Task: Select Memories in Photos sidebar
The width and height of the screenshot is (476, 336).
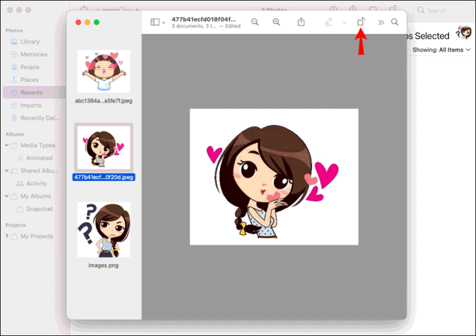Action: tap(32, 54)
